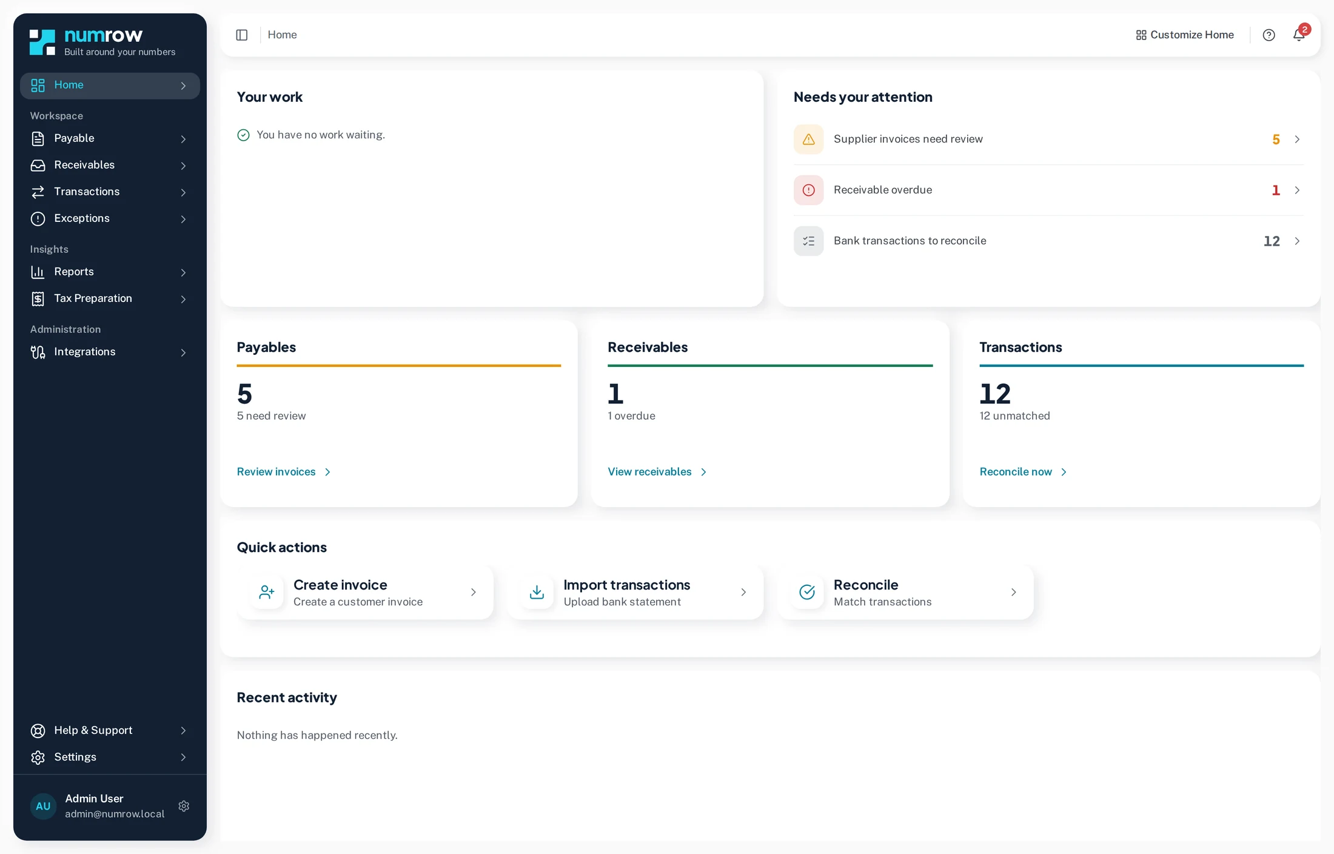Click the AU user avatar

43,806
